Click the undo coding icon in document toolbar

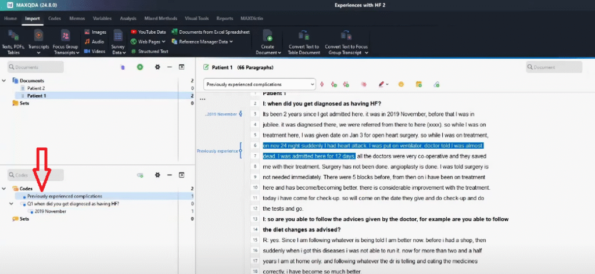coord(364,84)
